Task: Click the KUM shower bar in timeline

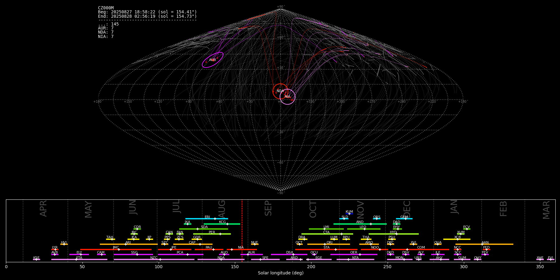Action: 349,214
